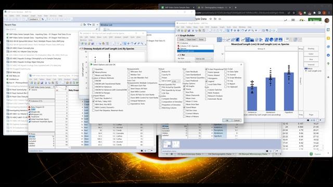Viewport: 333px width, 187px height.
Task: Select the Box Plot chart type icon
Action: [257, 39]
